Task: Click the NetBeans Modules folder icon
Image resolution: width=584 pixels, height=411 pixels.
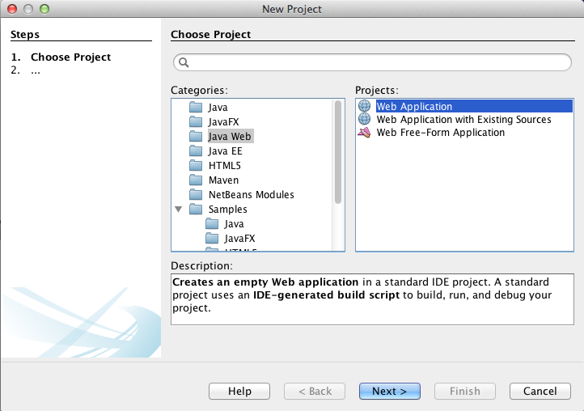Action: click(196, 194)
